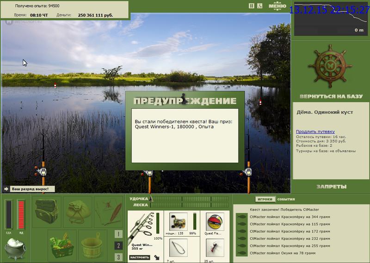Click the cooking pot cauldron icon
Image resolution: width=370 pixels, height=263 pixels.
point(15,248)
